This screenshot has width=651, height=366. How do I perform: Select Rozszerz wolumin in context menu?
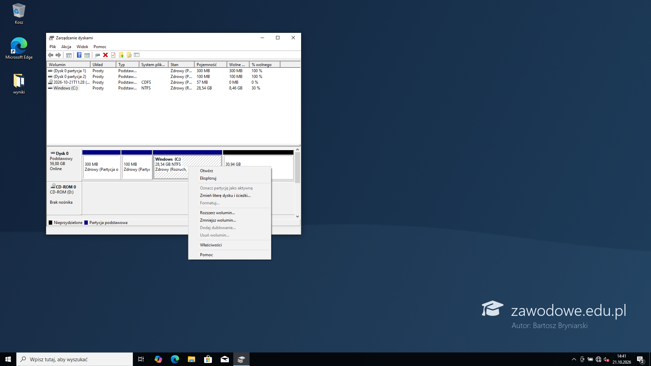pos(230,213)
